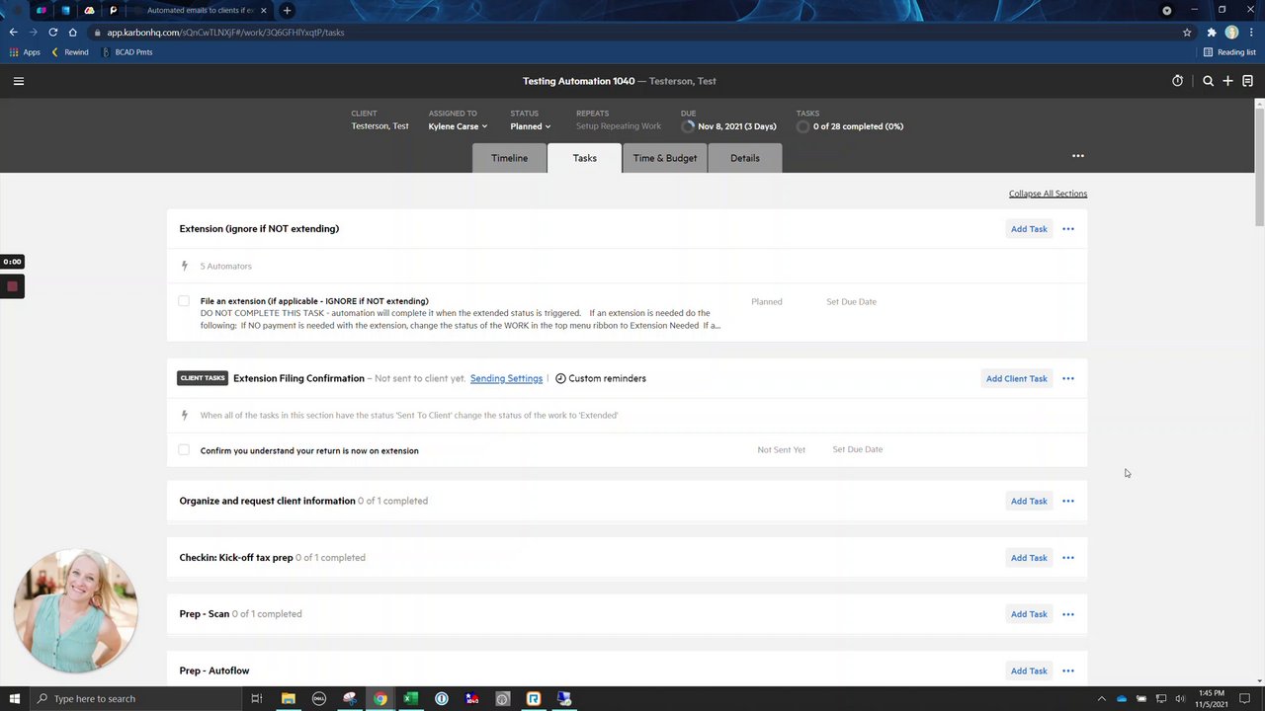Collapse the Extension Filing Confirmation section
The image size is (1265, 711).
pos(298,378)
